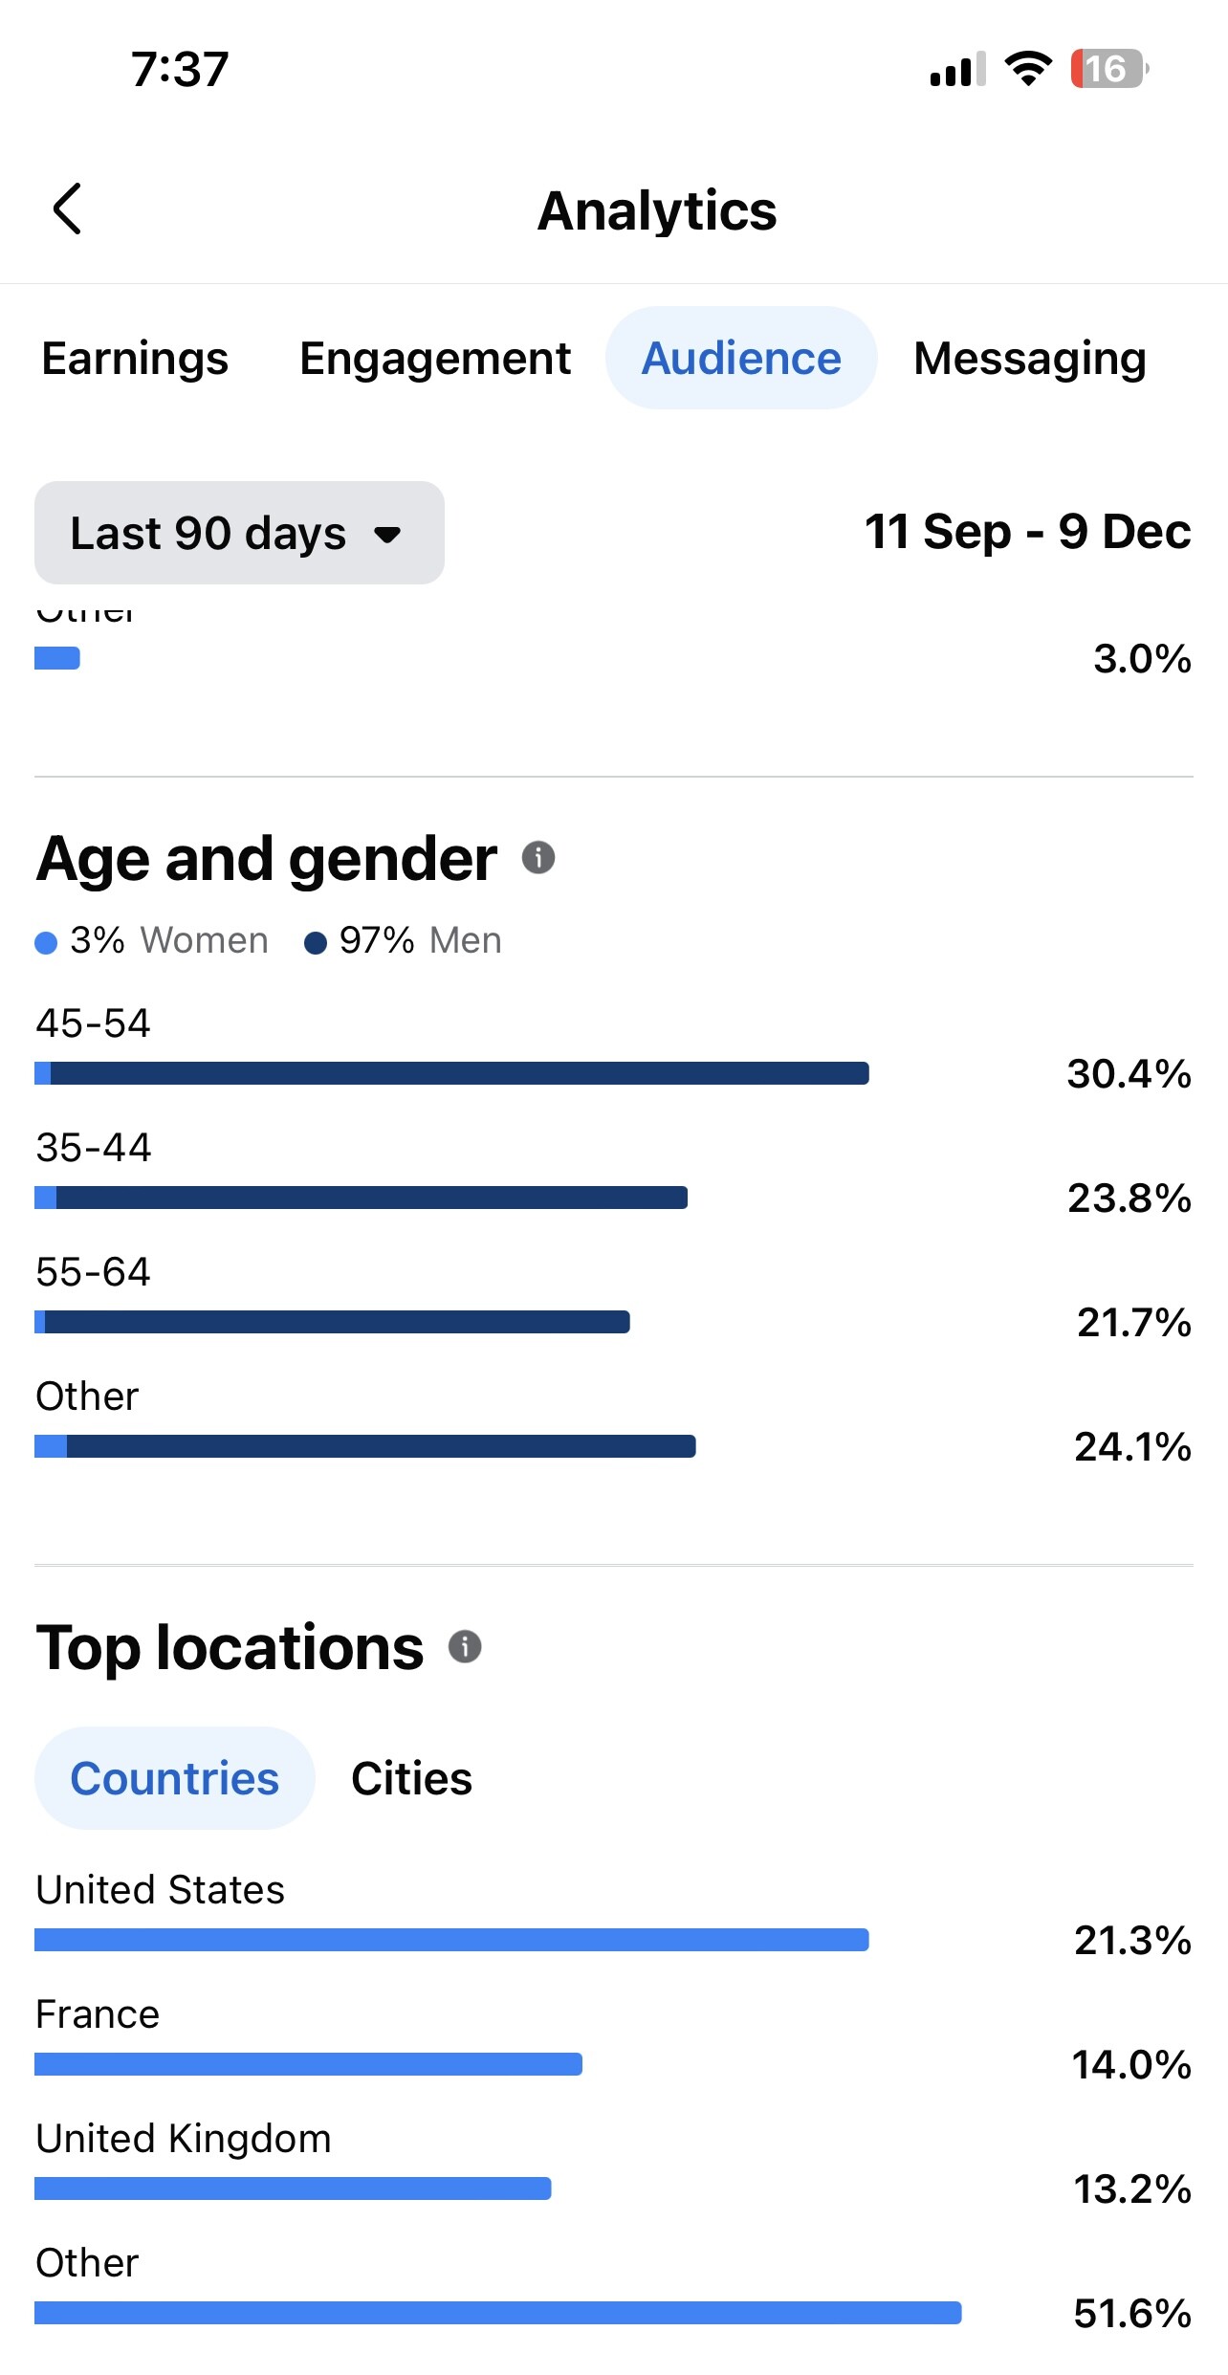The image size is (1228, 2375).
Task: Select the Audience tab
Action: (741, 359)
